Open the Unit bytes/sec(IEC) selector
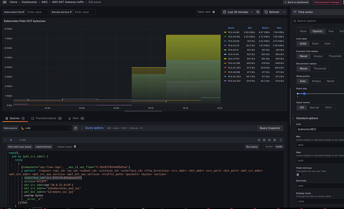Screen dimensions: 344x209 [x=320, y=129]
